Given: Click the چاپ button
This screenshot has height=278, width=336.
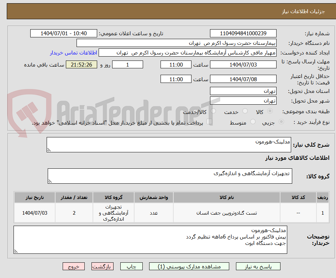Looking at the screenshot, I should tap(131, 266).
